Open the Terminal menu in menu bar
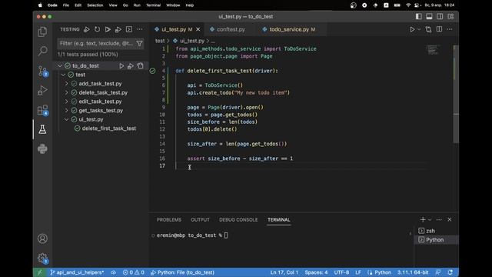 [153, 5]
